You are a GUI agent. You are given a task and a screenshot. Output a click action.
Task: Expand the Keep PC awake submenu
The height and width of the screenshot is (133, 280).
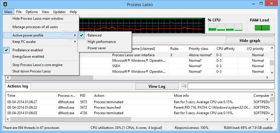pyautogui.click(x=41, y=42)
